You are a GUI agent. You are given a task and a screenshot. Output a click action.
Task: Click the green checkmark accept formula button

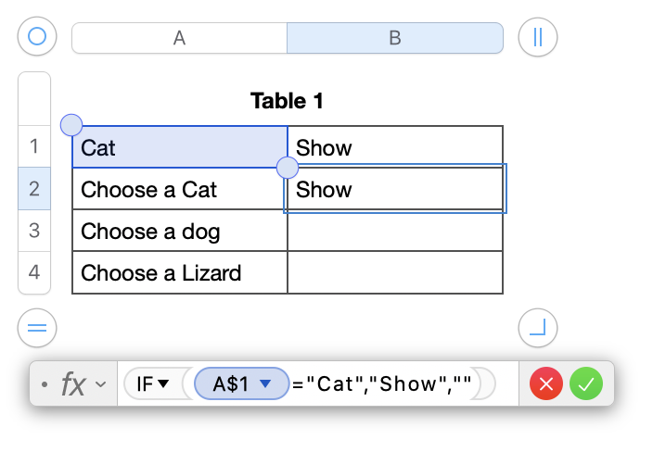pyautogui.click(x=586, y=383)
